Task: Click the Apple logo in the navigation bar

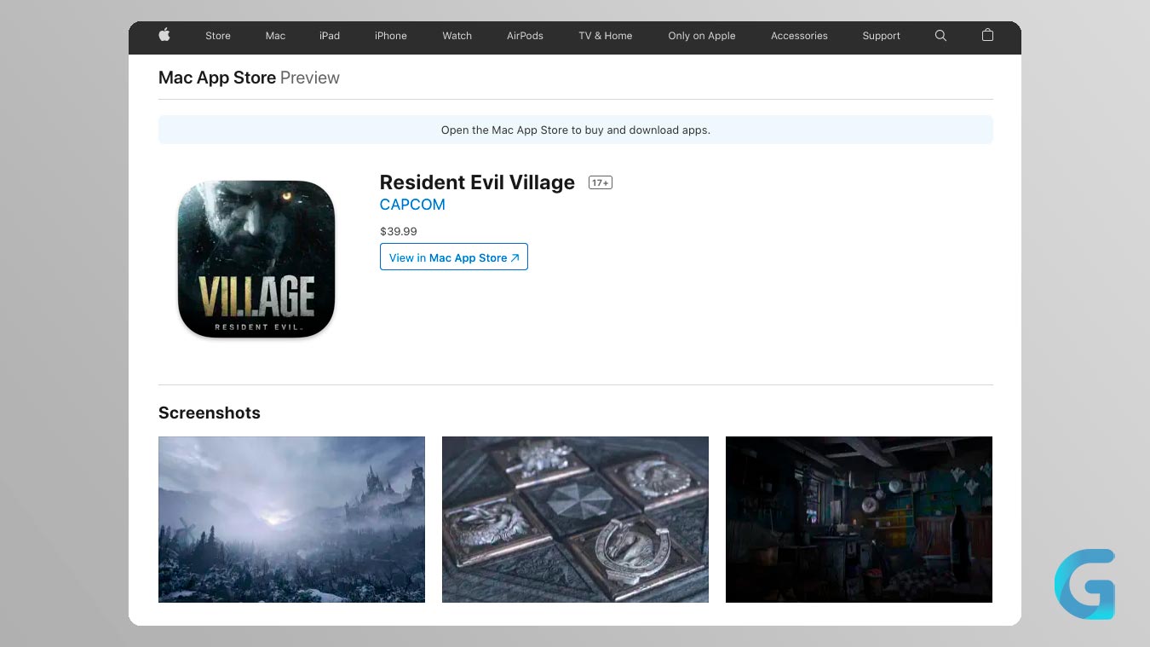Action: click(164, 35)
